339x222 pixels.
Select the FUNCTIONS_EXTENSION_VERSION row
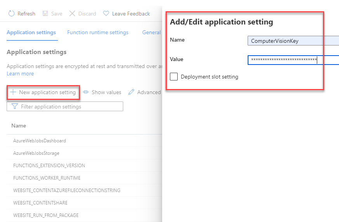[x=84, y=166]
